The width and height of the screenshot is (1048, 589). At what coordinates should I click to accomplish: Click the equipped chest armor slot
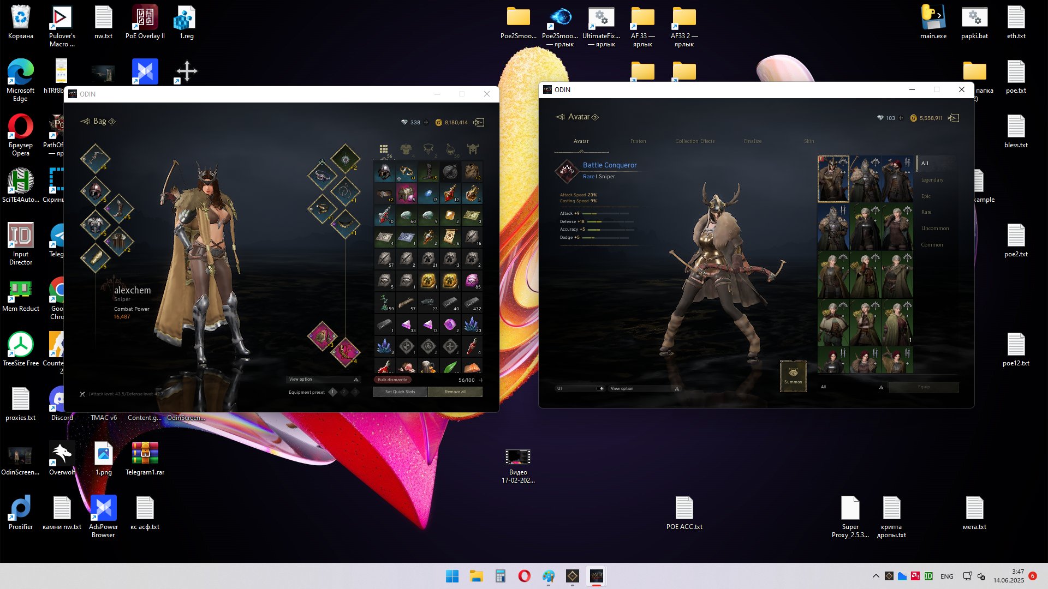click(95, 225)
